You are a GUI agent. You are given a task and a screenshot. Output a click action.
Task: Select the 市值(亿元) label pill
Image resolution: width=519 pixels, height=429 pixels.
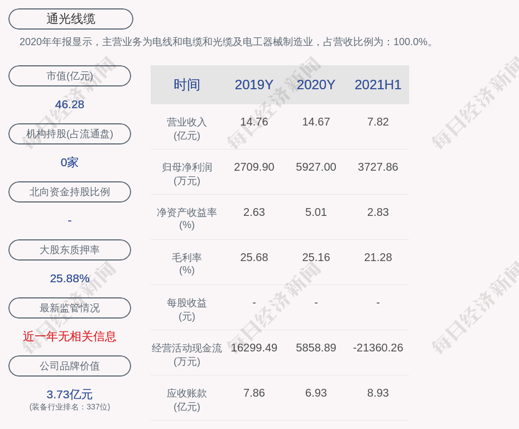pos(70,76)
